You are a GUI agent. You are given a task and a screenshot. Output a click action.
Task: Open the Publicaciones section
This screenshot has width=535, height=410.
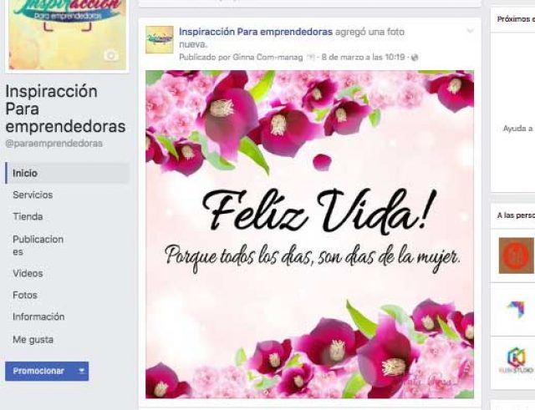tap(38, 245)
